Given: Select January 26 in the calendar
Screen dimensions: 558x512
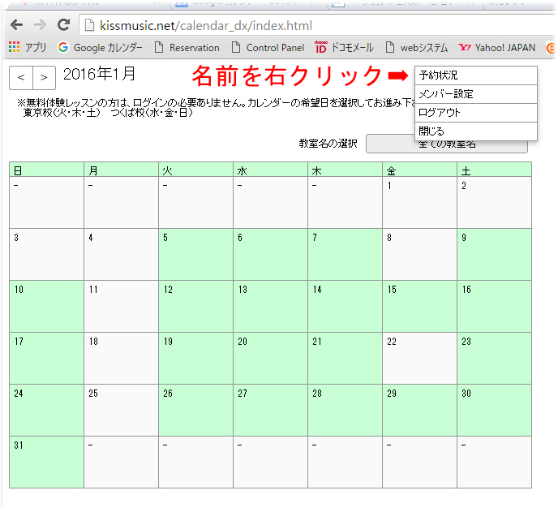Looking at the screenshot, I should [x=195, y=411].
